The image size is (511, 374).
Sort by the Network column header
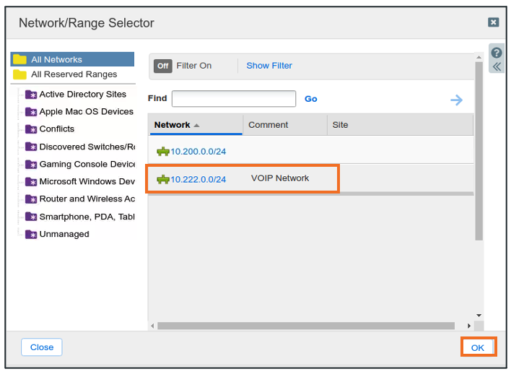172,125
